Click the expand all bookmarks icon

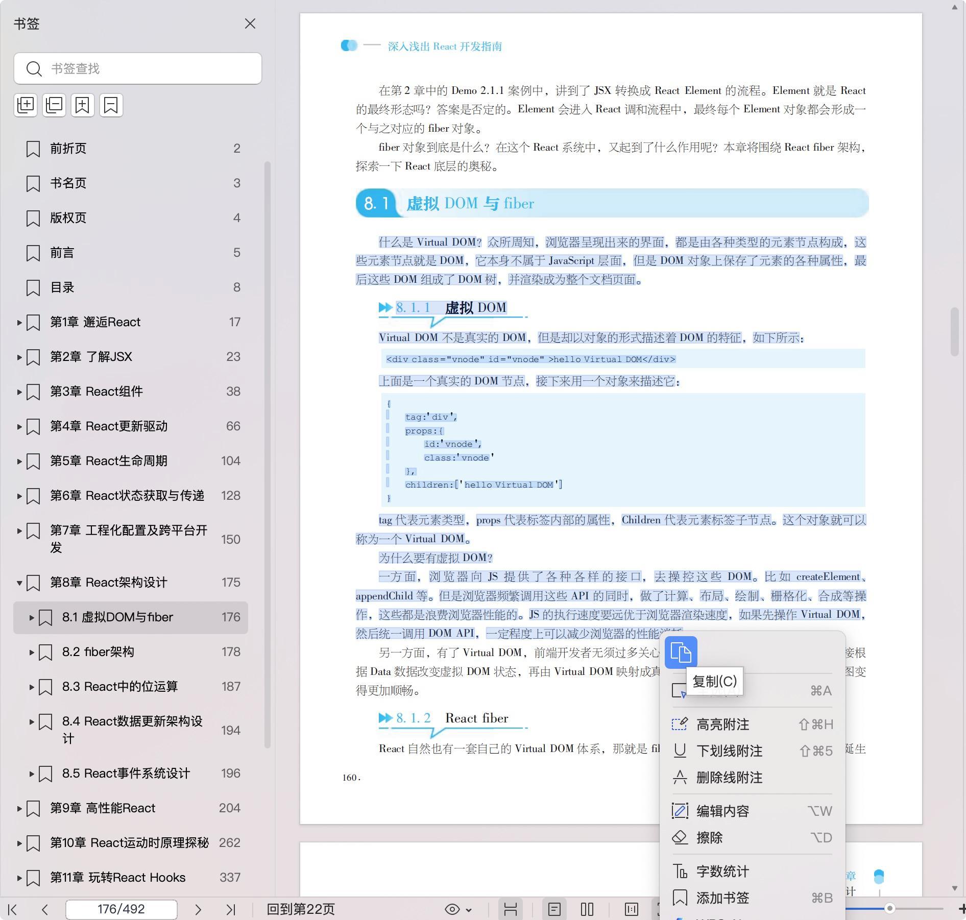(x=26, y=105)
